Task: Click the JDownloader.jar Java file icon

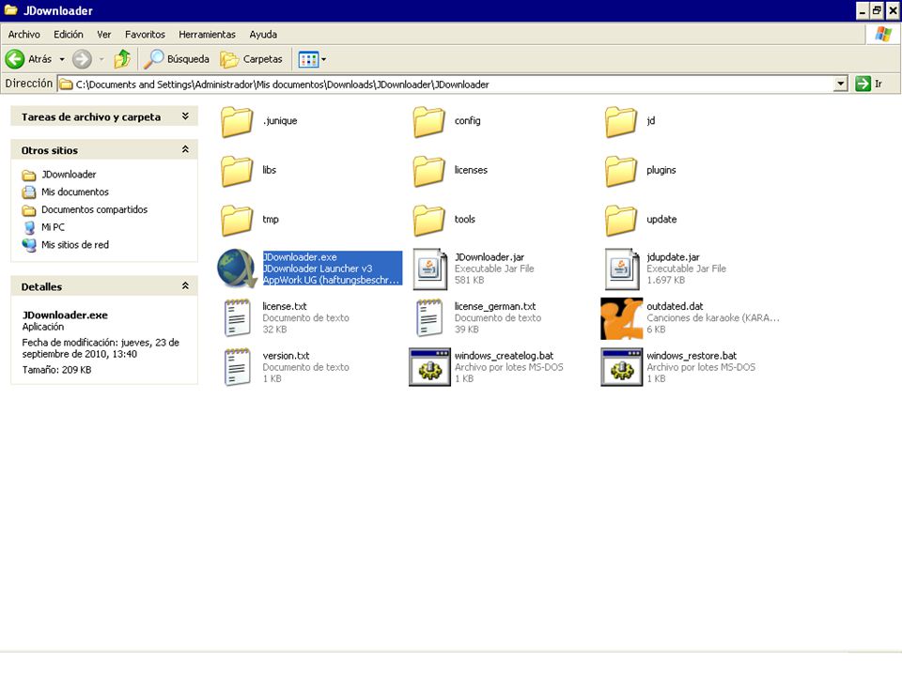Action: click(x=429, y=269)
